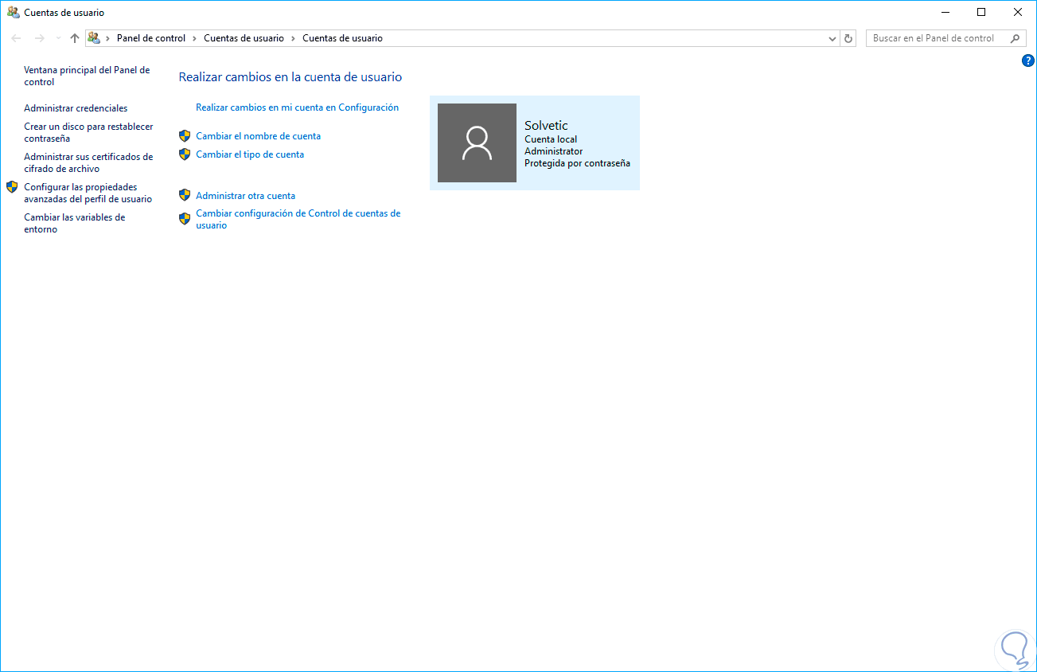Open Administrar otra cuenta link
Screen dimensions: 1037x672
245,196
